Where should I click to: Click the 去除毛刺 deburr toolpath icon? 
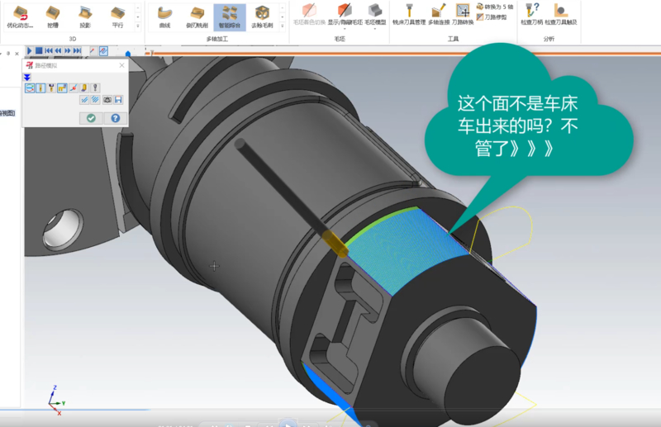tap(262, 16)
